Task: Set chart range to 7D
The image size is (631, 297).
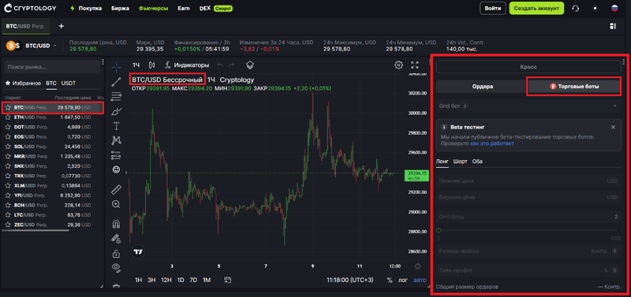Action: tap(193, 280)
